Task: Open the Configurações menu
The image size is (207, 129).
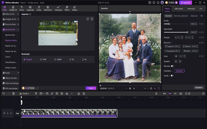Action: coord(33,2)
